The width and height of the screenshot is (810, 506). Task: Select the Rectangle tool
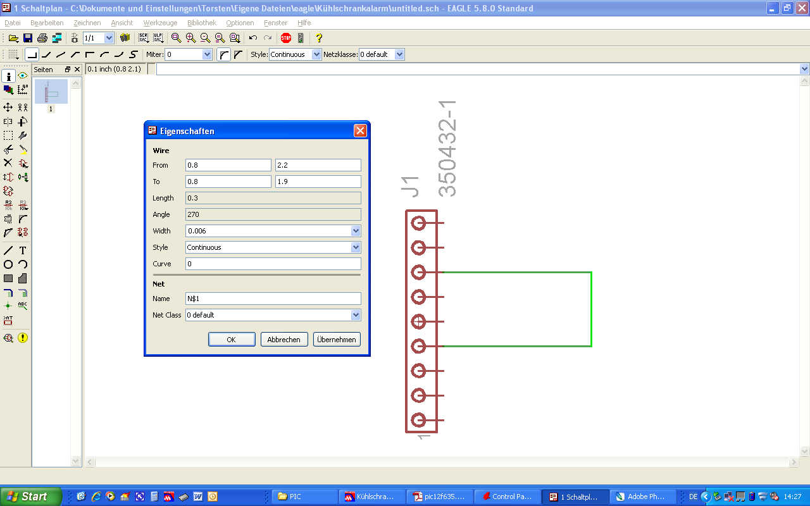8,278
